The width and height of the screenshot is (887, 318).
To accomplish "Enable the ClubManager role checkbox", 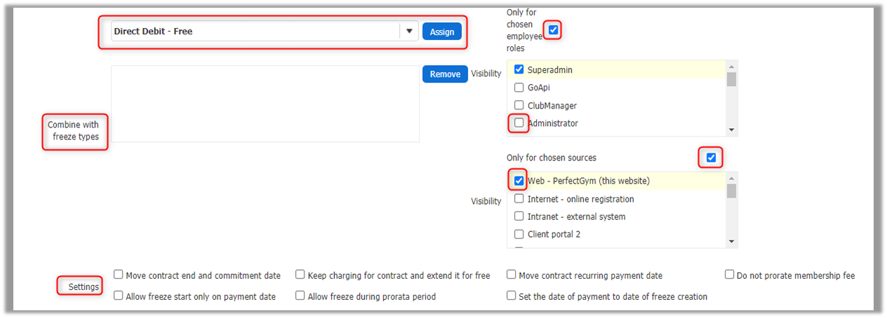I will pos(519,106).
